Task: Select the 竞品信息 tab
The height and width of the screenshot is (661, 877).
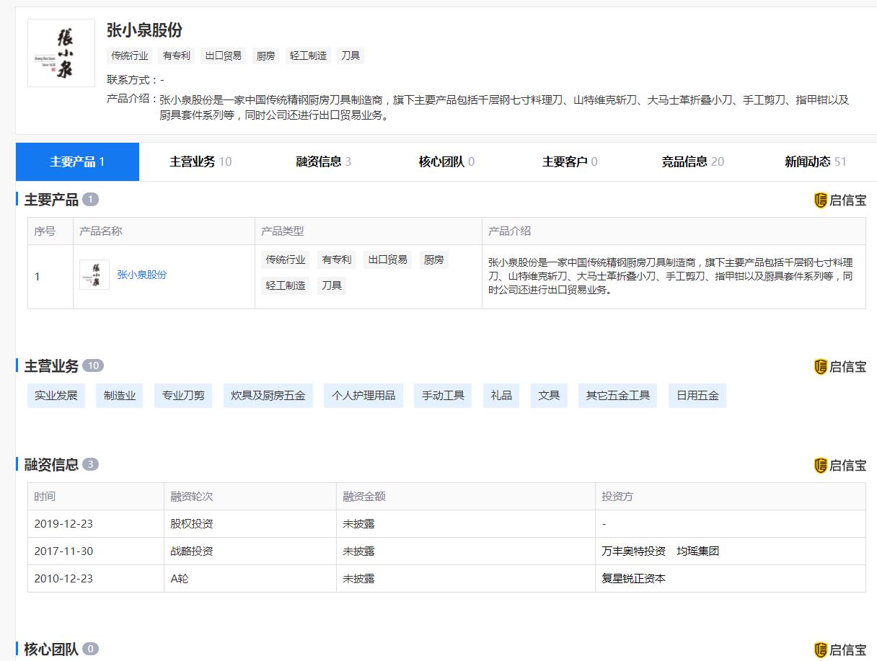Action: point(692,161)
